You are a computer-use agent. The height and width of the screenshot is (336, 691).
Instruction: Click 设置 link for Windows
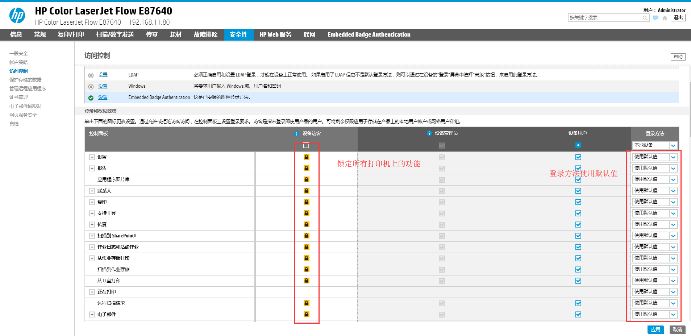click(103, 86)
